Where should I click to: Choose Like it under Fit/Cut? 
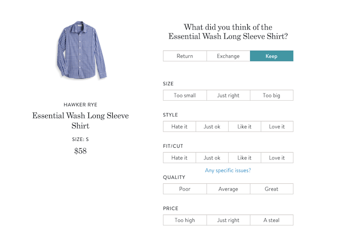coord(245,158)
